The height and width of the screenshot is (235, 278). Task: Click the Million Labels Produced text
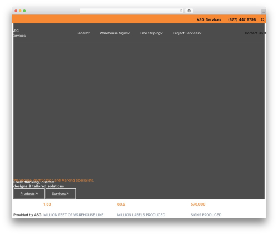click(141, 215)
